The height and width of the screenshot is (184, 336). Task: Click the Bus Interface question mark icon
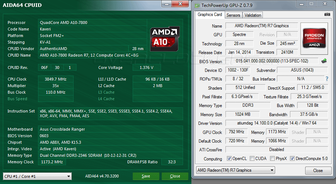pyautogui.click(x=327, y=79)
